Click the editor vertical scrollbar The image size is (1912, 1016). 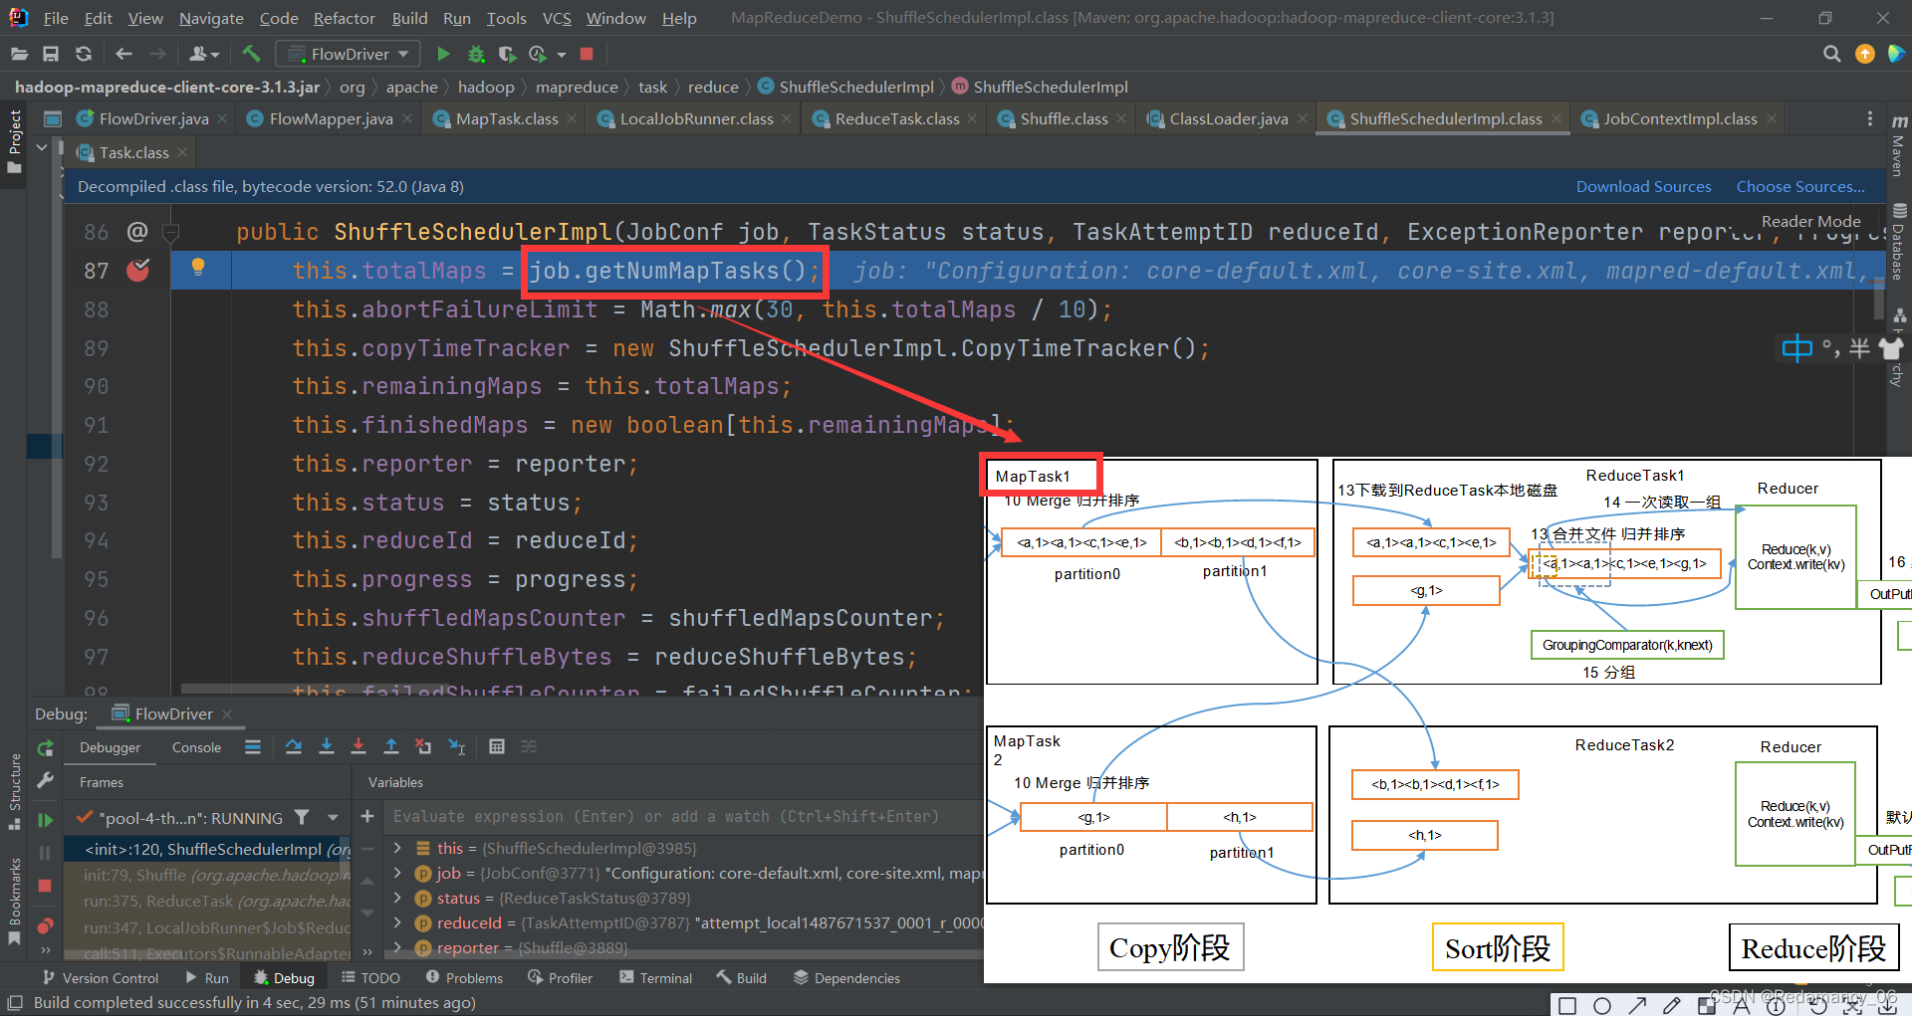click(1879, 299)
